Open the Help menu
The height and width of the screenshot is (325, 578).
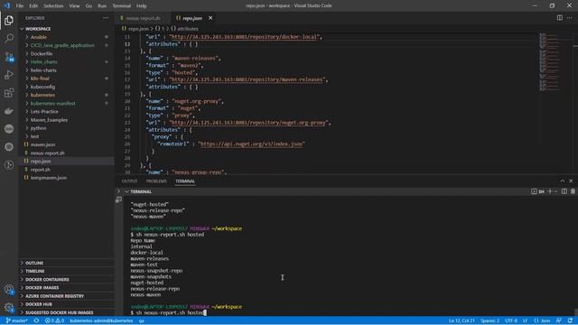pyautogui.click(x=142, y=6)
